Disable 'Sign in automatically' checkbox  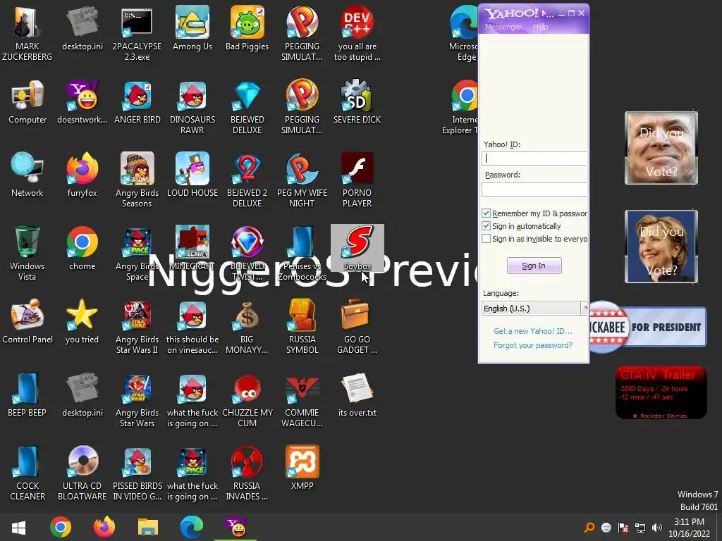coord(487,226)
